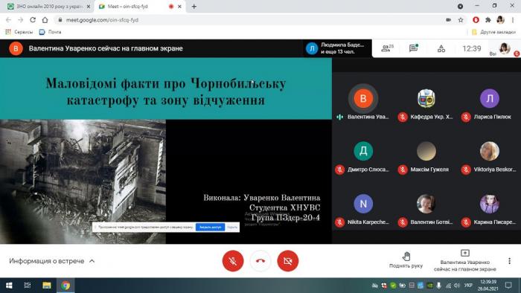Open the meeting chat icon
The height and width of the screenshot is (293, 521).
pos(414,48)
